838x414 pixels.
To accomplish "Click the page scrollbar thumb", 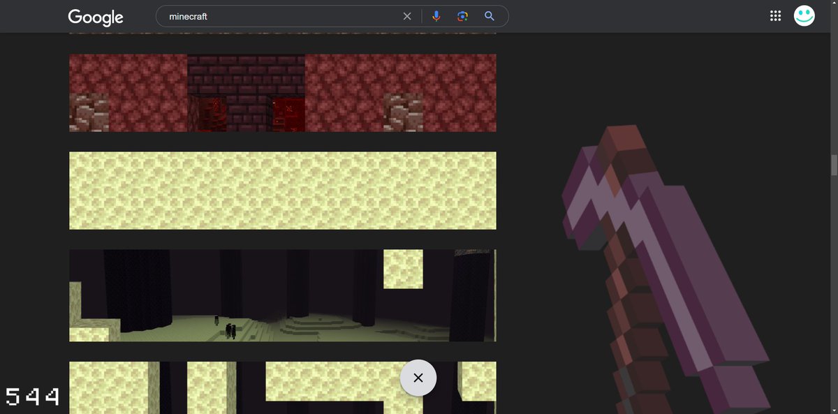I will [833, 165].
